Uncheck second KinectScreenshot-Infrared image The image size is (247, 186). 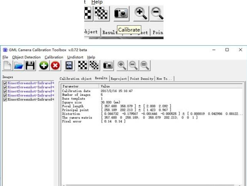point(5,87)
